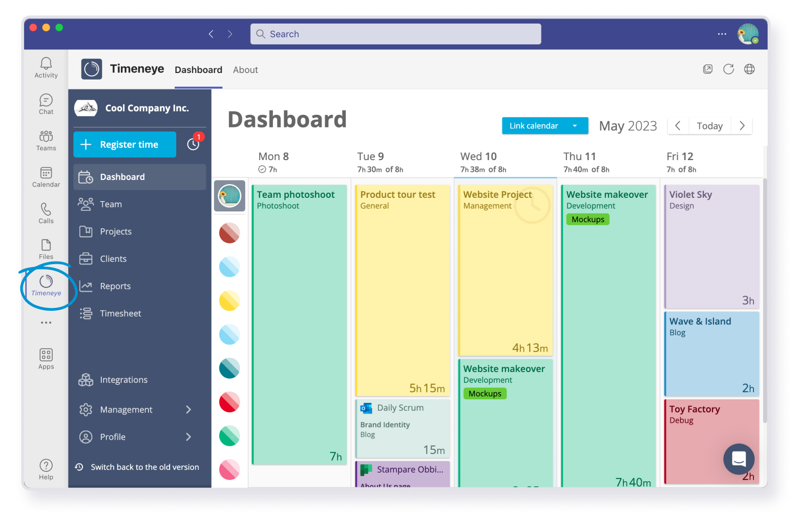
Task: Select the brown-red striped team member avatar
Action: 229,233
